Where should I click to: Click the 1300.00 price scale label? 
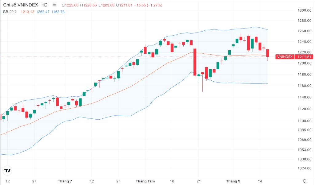coord(304,10)
